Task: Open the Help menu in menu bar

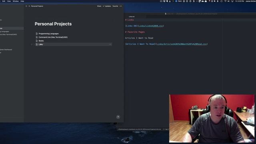Action: [x=22, y=1]
